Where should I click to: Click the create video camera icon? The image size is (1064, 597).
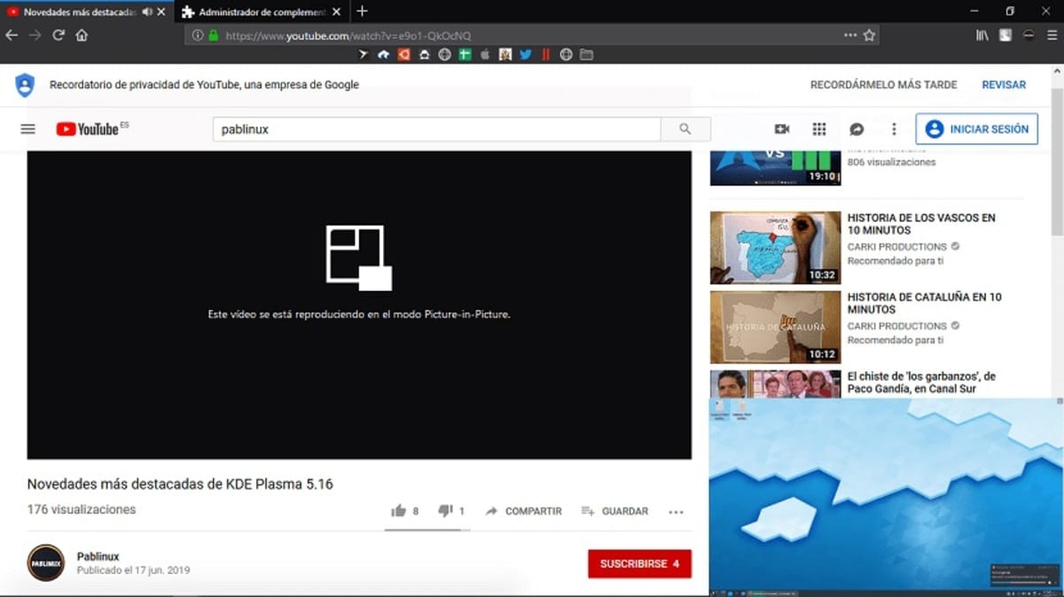click(x=782, y=128)
